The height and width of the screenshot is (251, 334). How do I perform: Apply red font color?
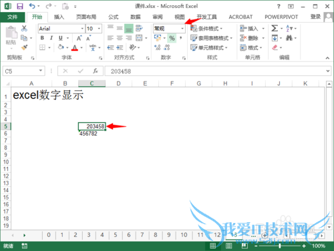pyautogui.click(x=75, y=47)
